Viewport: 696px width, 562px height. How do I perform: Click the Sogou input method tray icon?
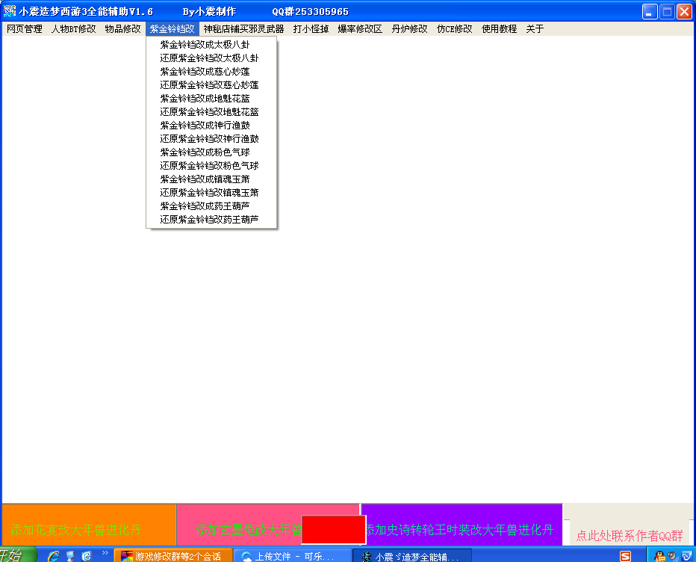[x=626, y=556]
